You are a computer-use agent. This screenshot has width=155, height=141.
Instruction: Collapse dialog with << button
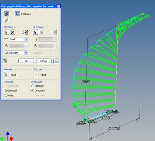(x=56, y=61)
